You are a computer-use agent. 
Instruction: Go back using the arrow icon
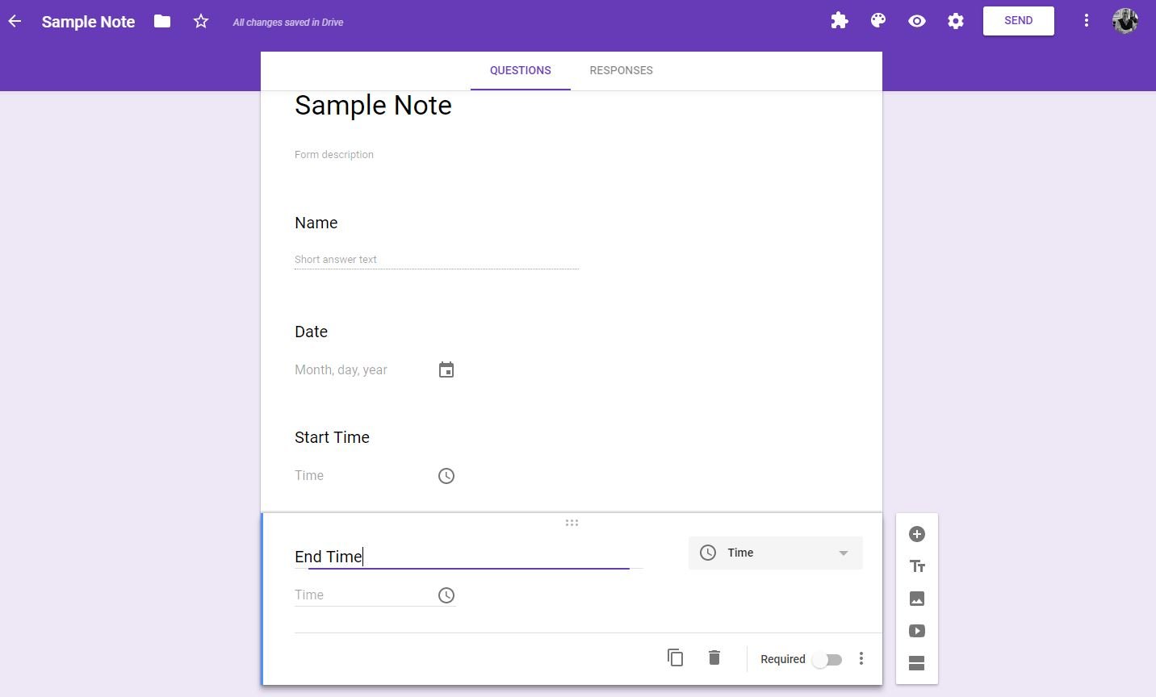(15, 21)
